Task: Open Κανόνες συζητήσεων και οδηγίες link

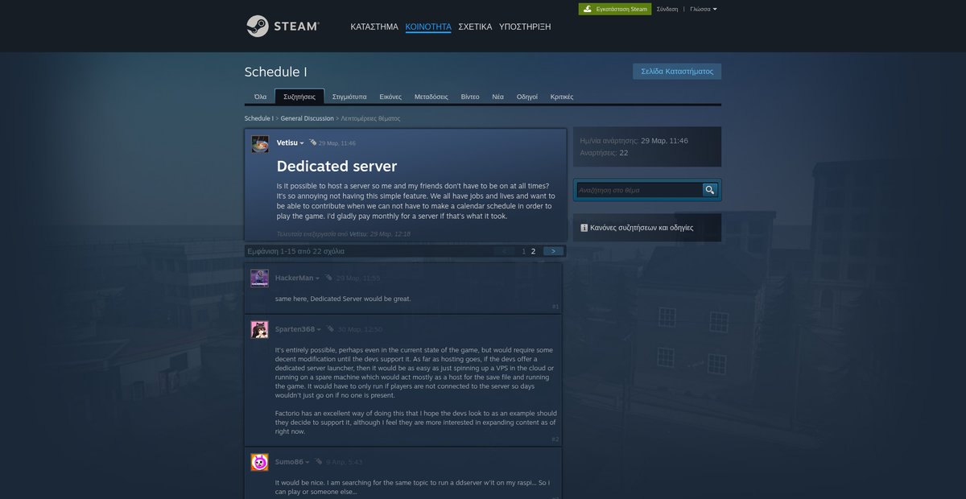Action: (x=642, y=228)
